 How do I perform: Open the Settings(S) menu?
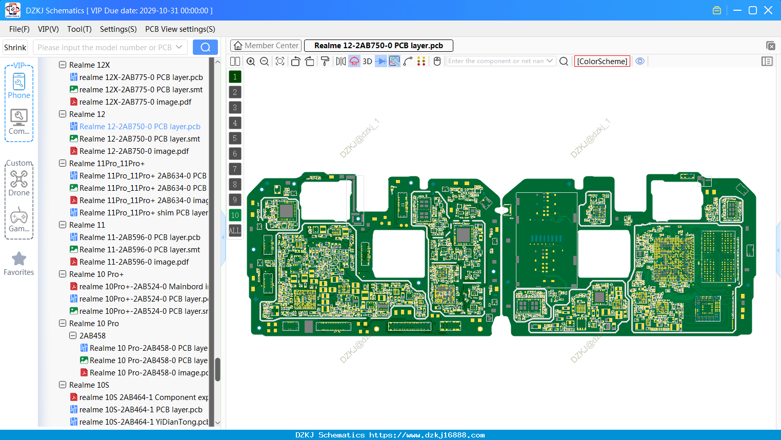118,29
